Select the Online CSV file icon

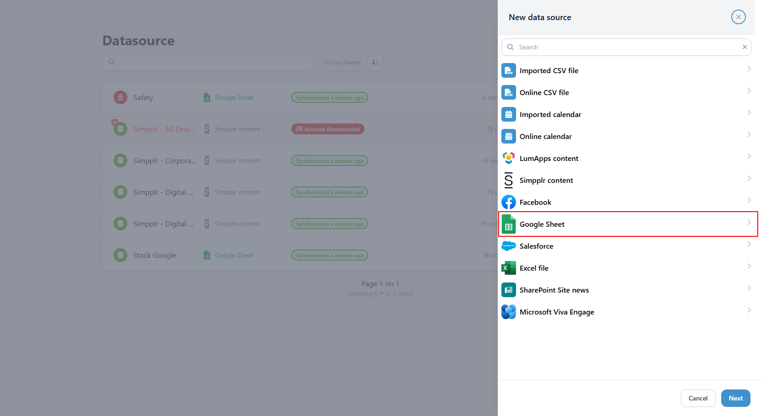[x=509, y=92]
